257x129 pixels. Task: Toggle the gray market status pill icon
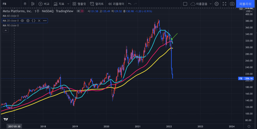click(78, 11)
